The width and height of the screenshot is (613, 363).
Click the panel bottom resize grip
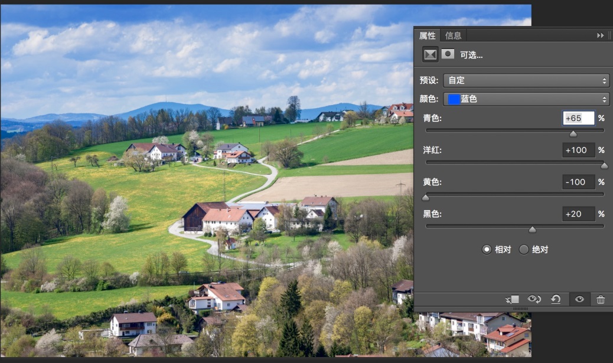(520, 309)
